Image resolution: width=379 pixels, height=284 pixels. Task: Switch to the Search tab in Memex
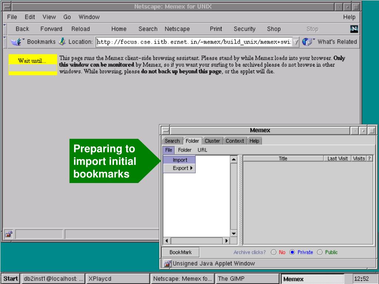[172, 141]
